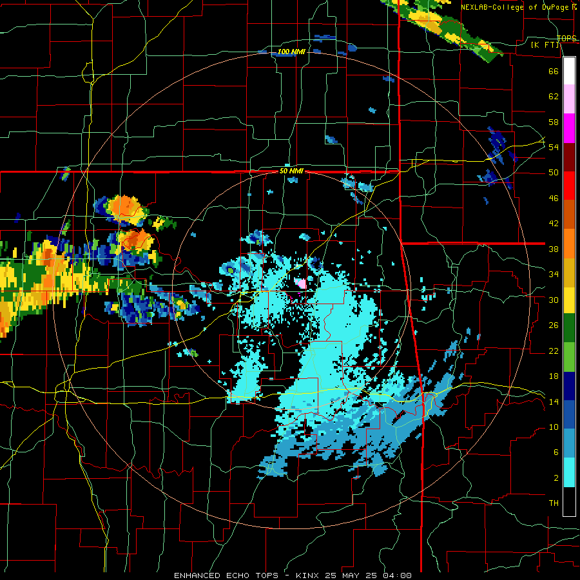Click the "66" legend value
The width and height of the screenshot is (580, 580).
(x=554, y=71)
